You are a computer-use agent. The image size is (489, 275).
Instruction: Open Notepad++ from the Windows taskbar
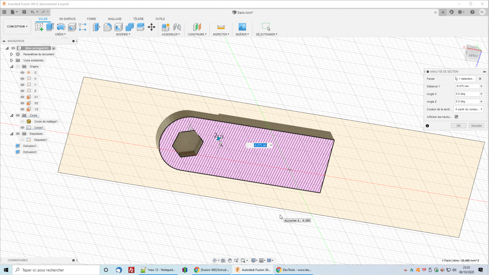coord(157,270)
